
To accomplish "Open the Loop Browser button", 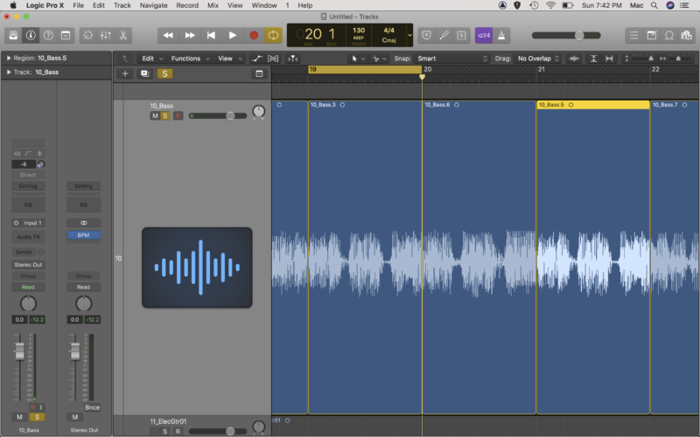I will pos(669,35).
